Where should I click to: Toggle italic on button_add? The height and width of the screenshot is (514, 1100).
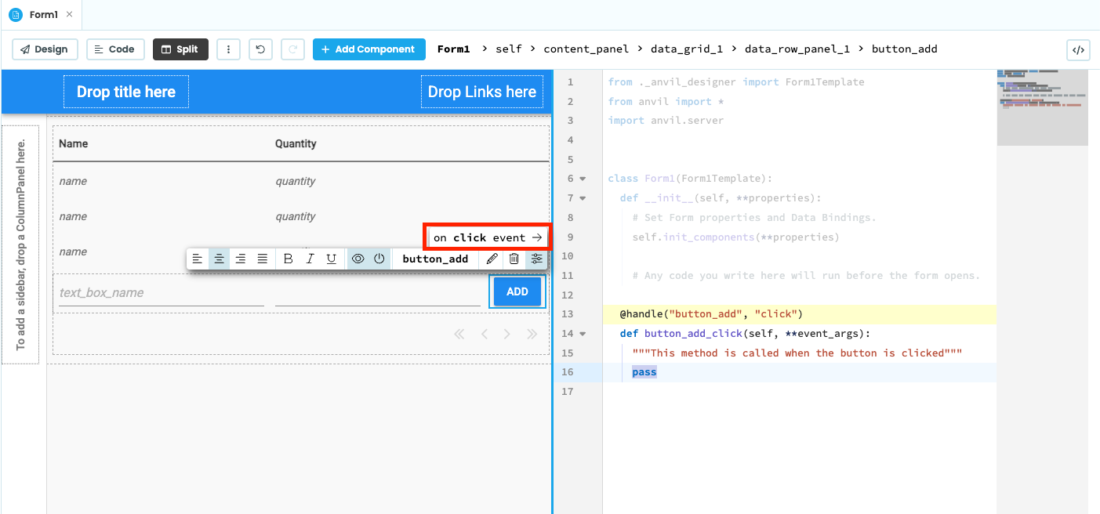click(x=310, y=259)
